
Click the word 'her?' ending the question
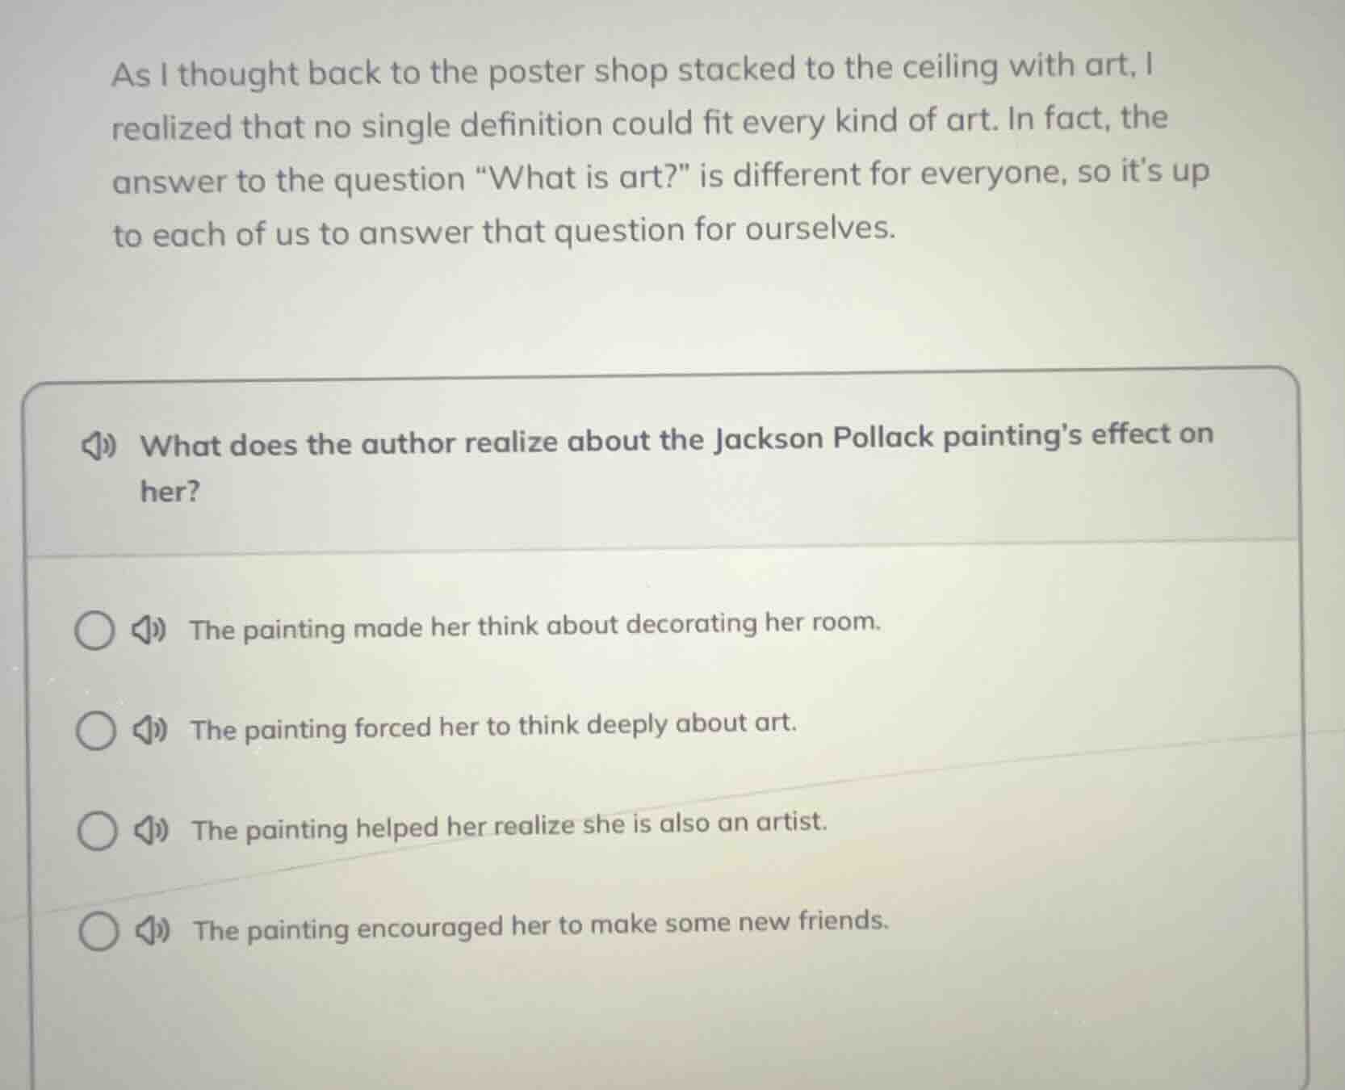pos(170,492)
